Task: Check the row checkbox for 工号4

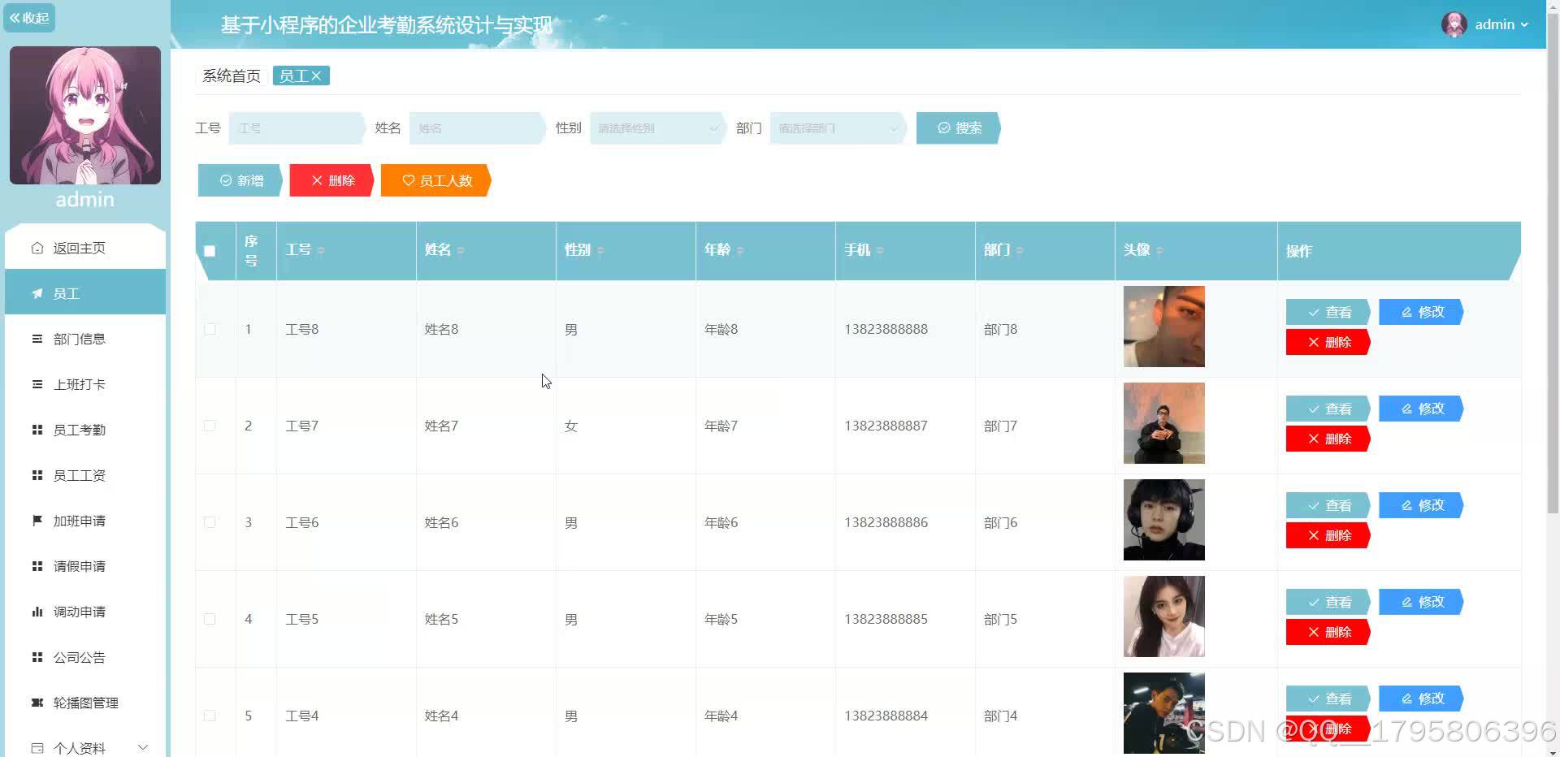Action: pyautogui.click(x=210, y=716)
